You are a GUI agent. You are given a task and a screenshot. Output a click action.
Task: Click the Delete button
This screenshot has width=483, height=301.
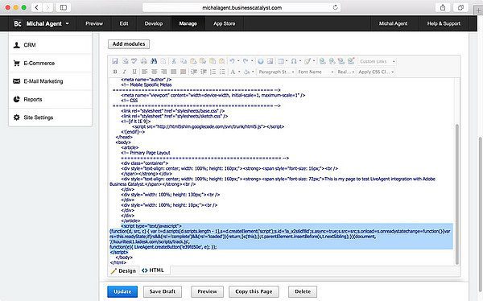(303, 291)
